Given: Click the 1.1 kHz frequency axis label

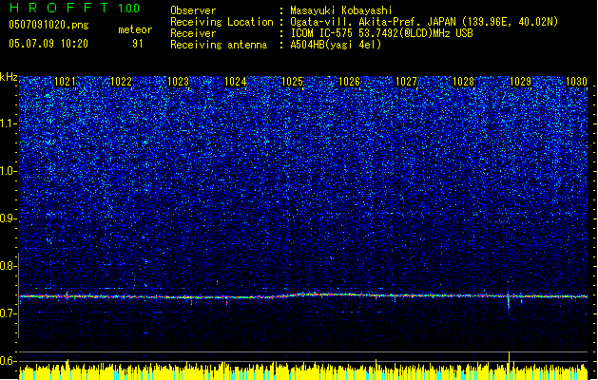Looking at the screenshot, I should [9, 123].
